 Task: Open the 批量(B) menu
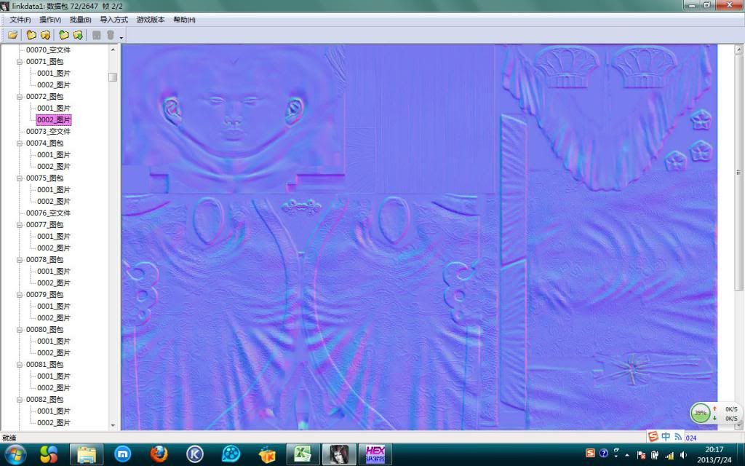[80, 20]
